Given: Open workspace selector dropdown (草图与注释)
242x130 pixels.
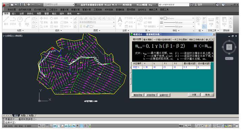Looking at the screenshot, I should click(59, 5).
